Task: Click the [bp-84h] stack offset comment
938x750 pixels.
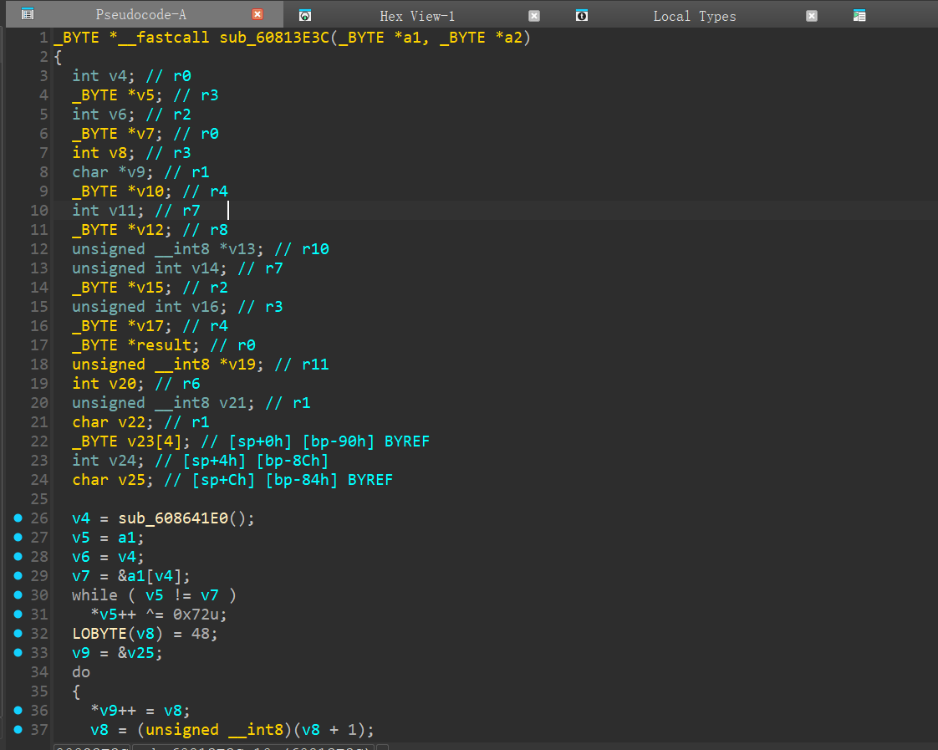Action: (302, 480)
